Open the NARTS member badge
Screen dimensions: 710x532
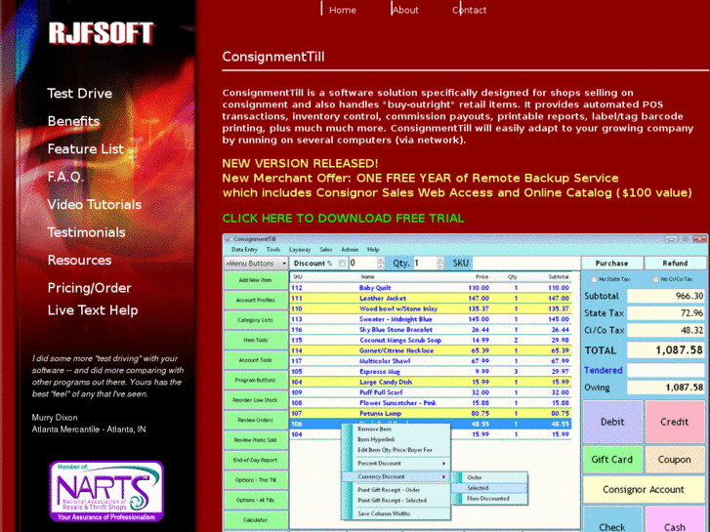(x=106, y=491)
